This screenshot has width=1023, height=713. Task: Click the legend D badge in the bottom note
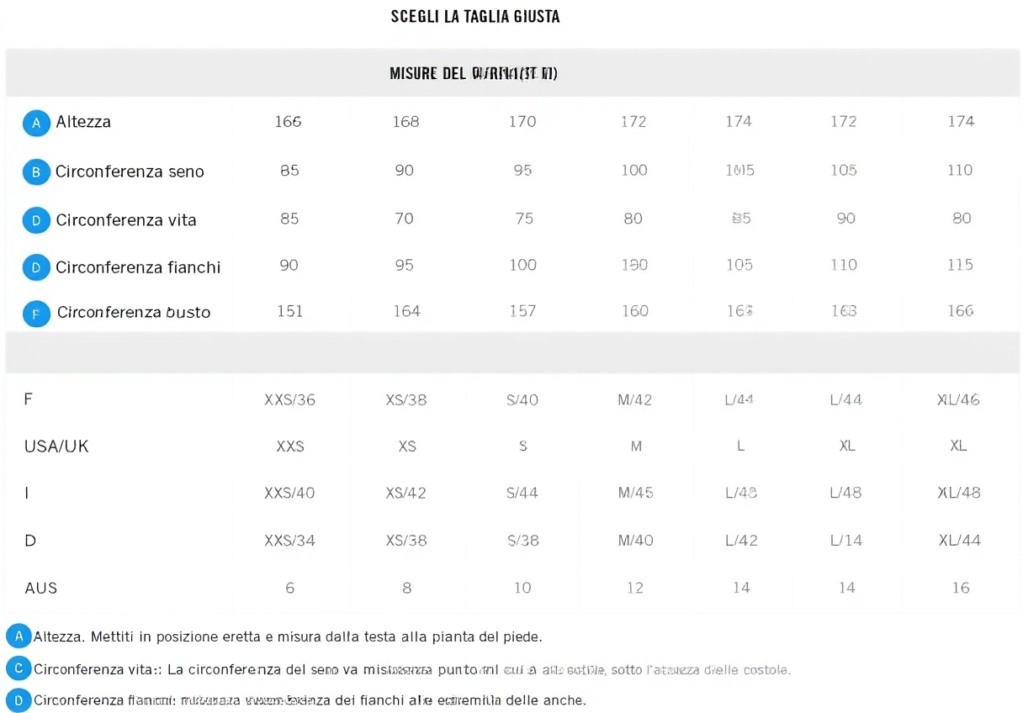coord(19,700)
